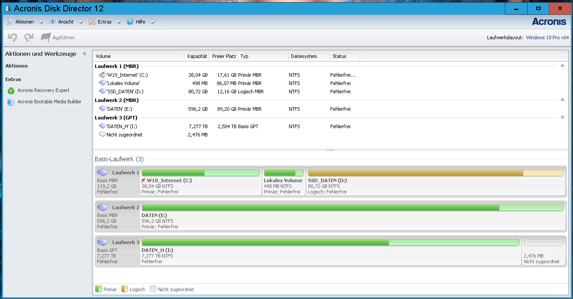Screen dimensions: 573x299
Task: Click the Ansicht eye icon
Action: pyautogui.click(x=52, y=22)
